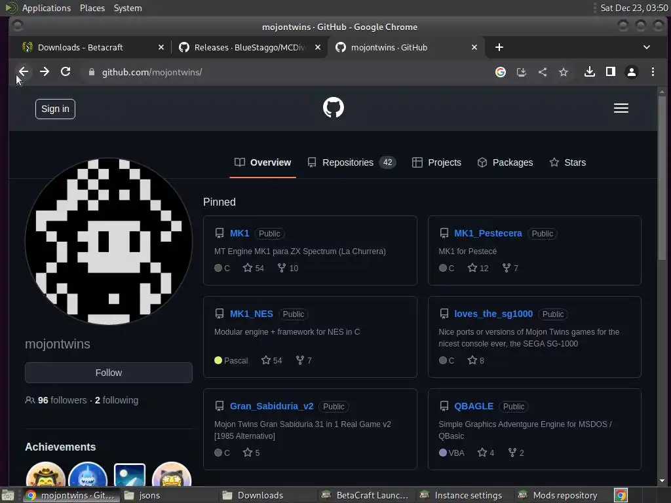View Gran_Sabiduria_v2's 5 stars
Screen dimensions: 671x503
[x=251, y=453]
